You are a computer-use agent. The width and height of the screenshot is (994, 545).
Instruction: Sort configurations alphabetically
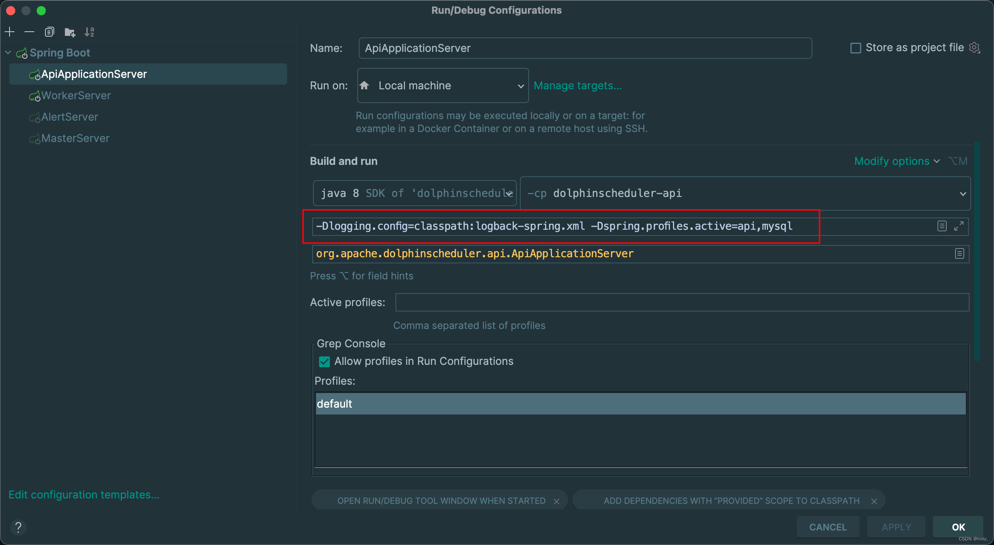pos(89,32)
